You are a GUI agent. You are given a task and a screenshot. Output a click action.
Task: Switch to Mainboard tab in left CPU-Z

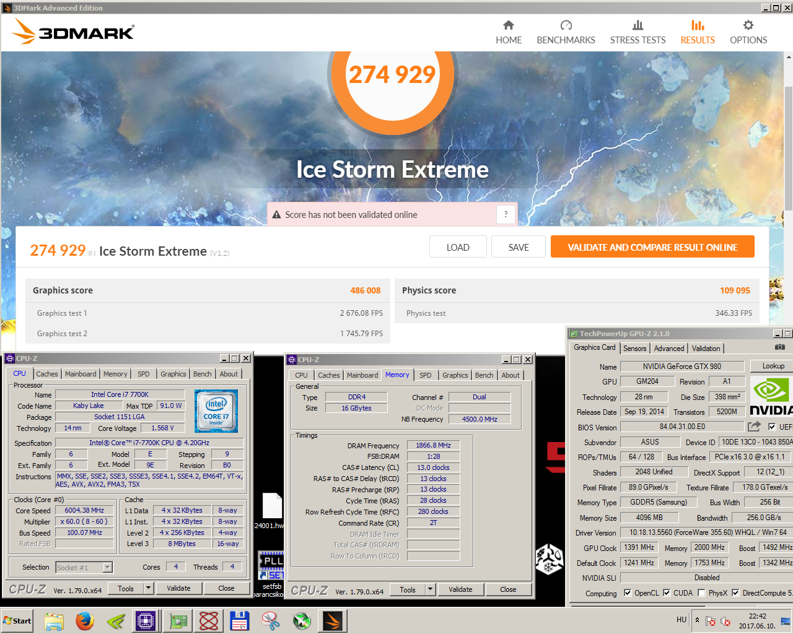(x=81, y=374)
